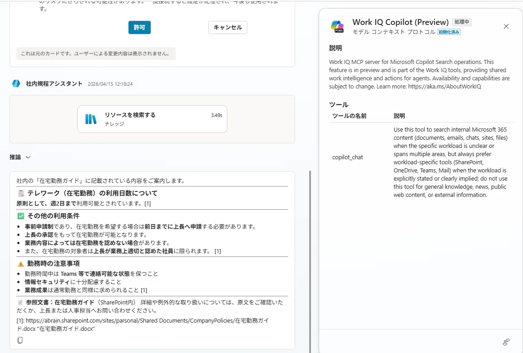The height and width of the screenshot is (353, 523).
Task: Click the Work IQ Copilot M365 logo icon
Action: (337, 26)
